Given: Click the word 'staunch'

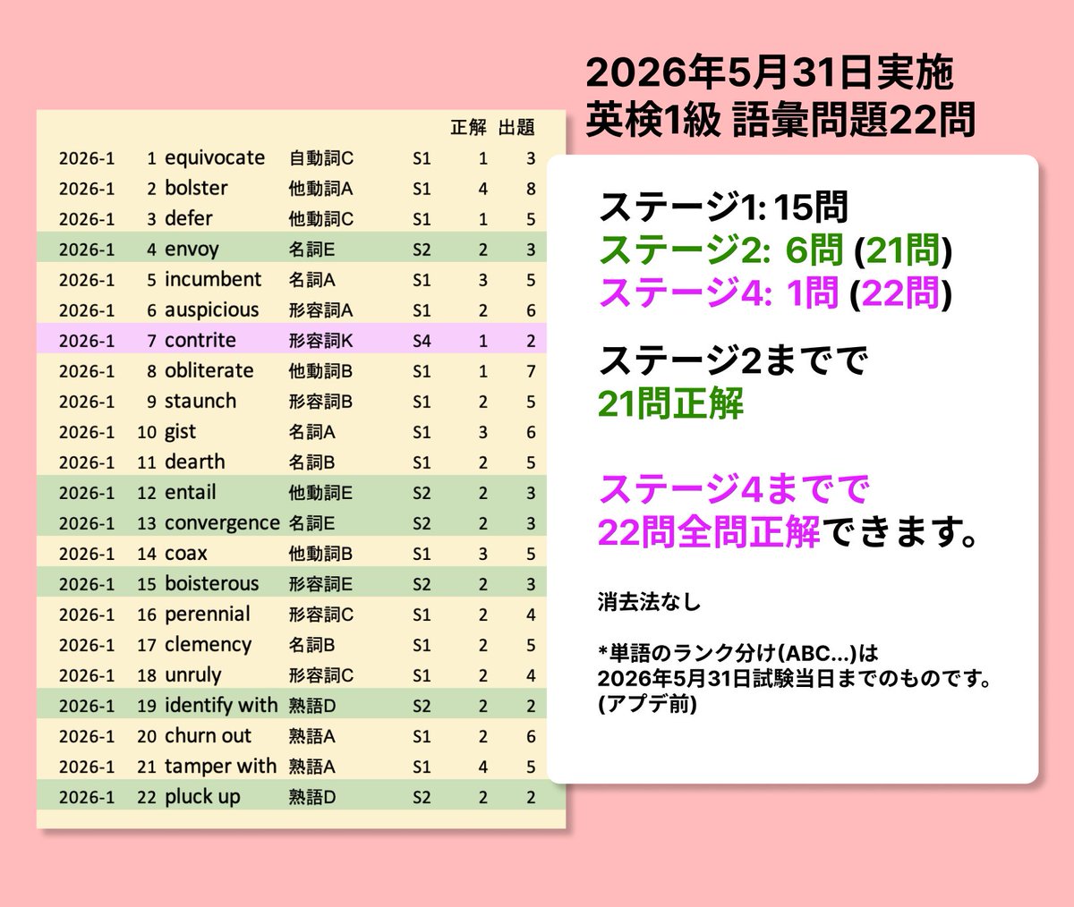Looking at the screenshot, I should click(200, 402).
